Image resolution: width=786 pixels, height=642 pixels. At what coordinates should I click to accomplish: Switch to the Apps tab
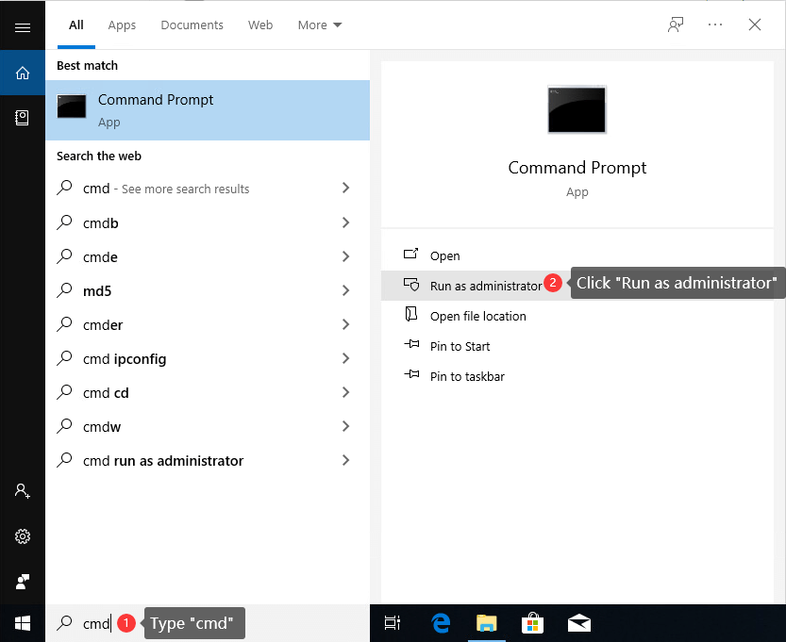(x=122, y=25)
